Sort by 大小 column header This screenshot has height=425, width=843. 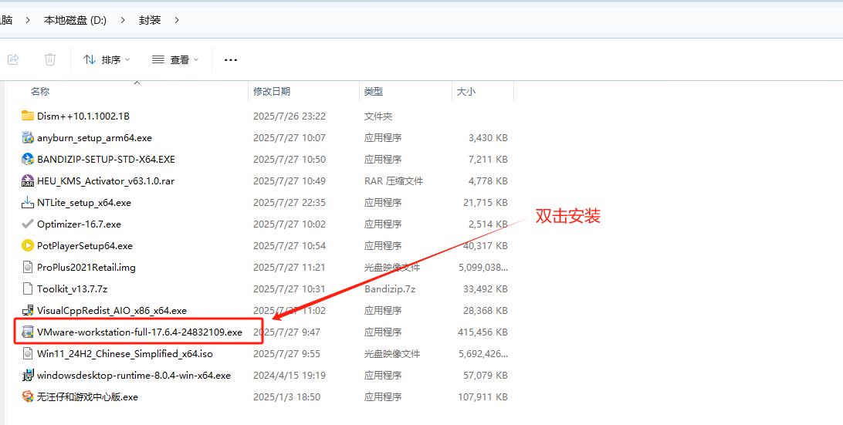(466, 91)
